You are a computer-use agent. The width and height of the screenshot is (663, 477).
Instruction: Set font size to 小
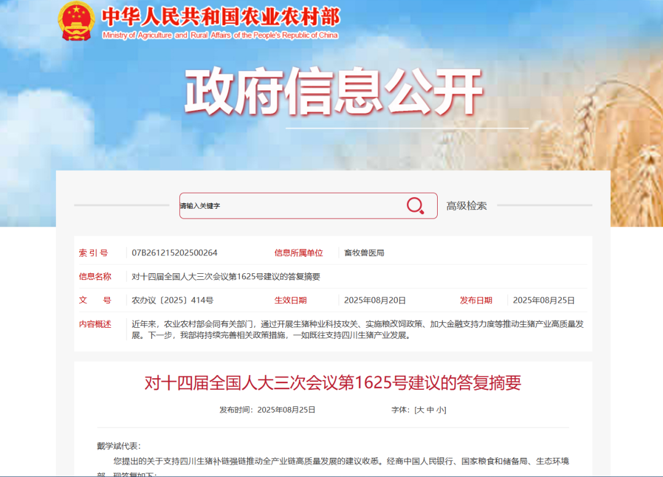pyautogui.click(x=440, y=409)
